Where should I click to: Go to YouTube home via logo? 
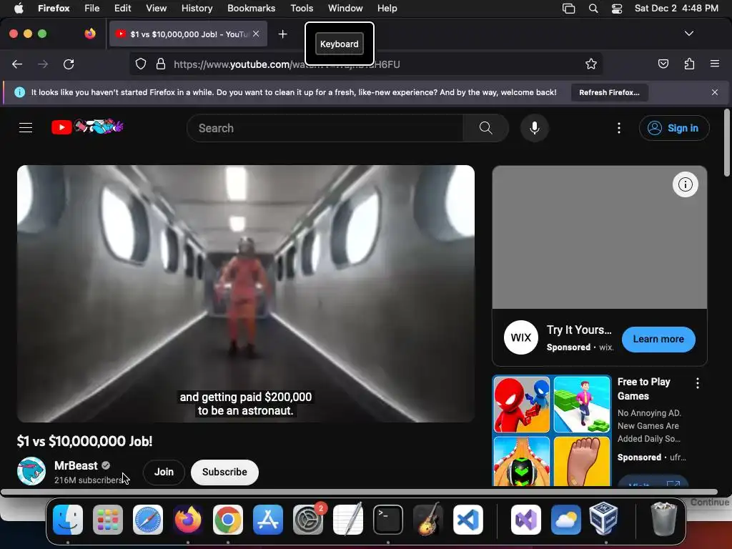pos(87,127)
